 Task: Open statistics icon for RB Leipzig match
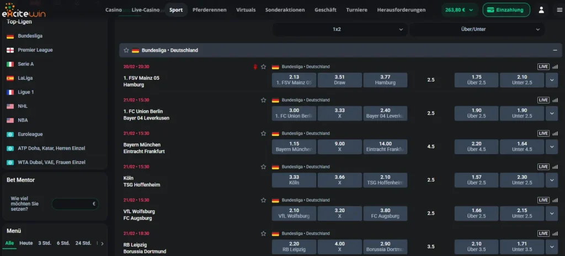coord(555,233)
